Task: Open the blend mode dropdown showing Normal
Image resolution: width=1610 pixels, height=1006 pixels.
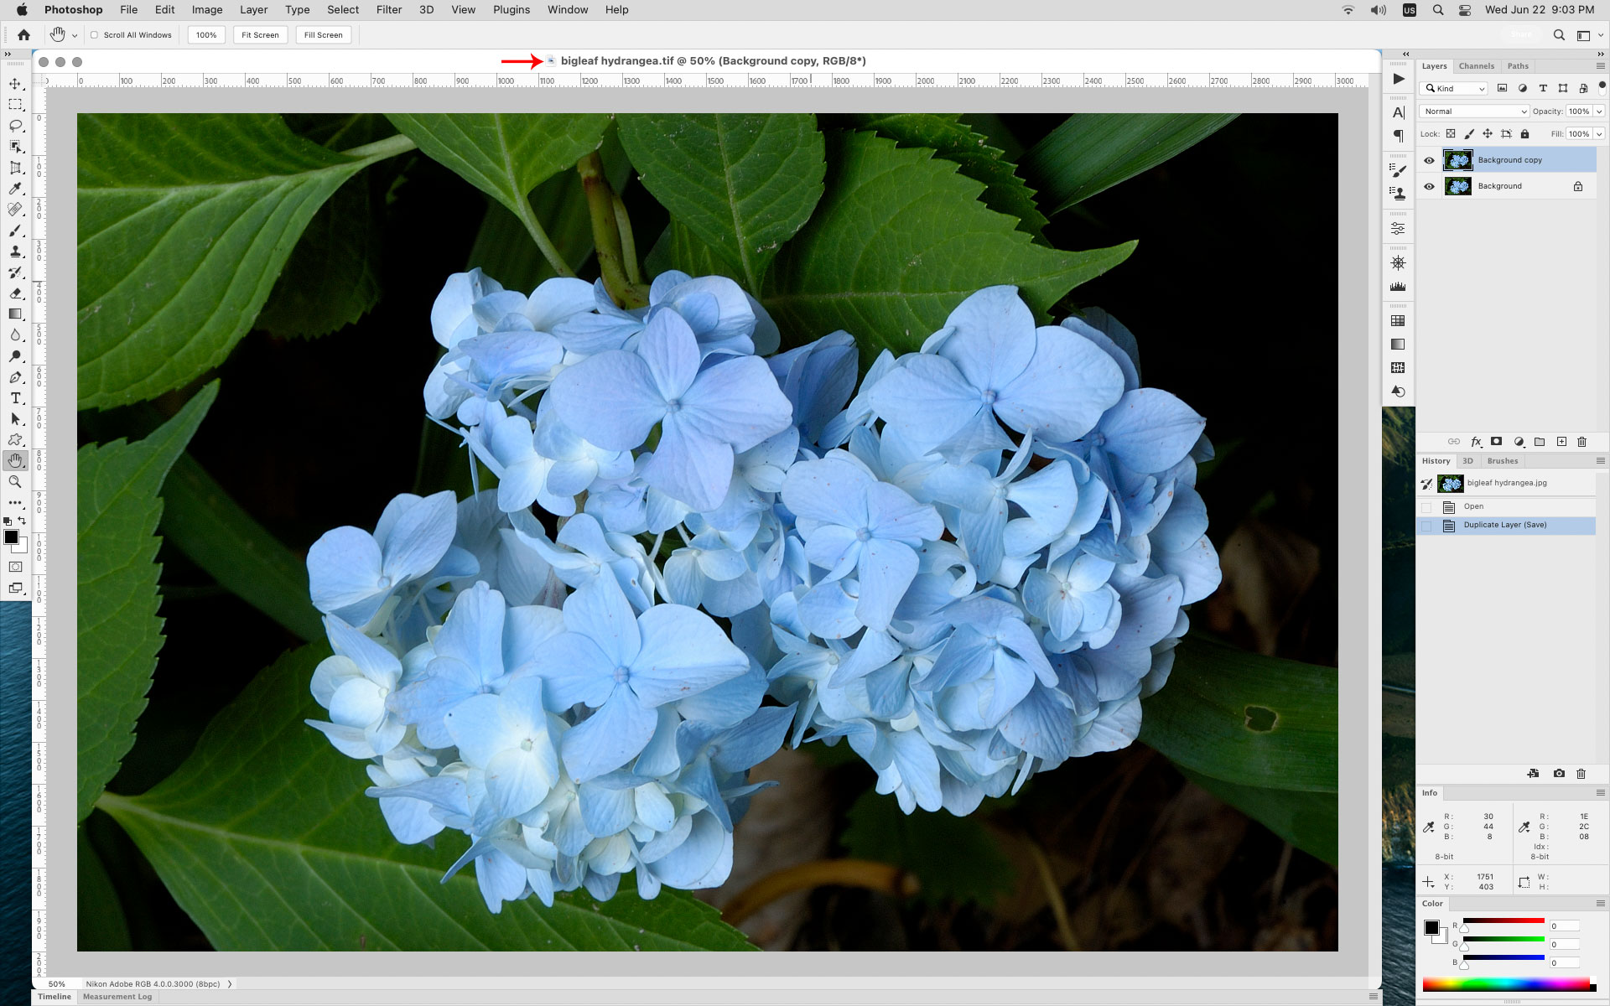Action: tap(1473, 111)
